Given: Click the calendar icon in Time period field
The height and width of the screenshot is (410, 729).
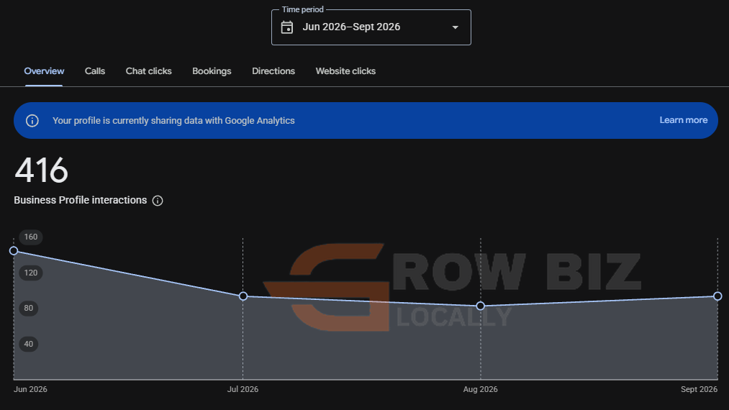Looking at the screenshot, I should point(287,27).
